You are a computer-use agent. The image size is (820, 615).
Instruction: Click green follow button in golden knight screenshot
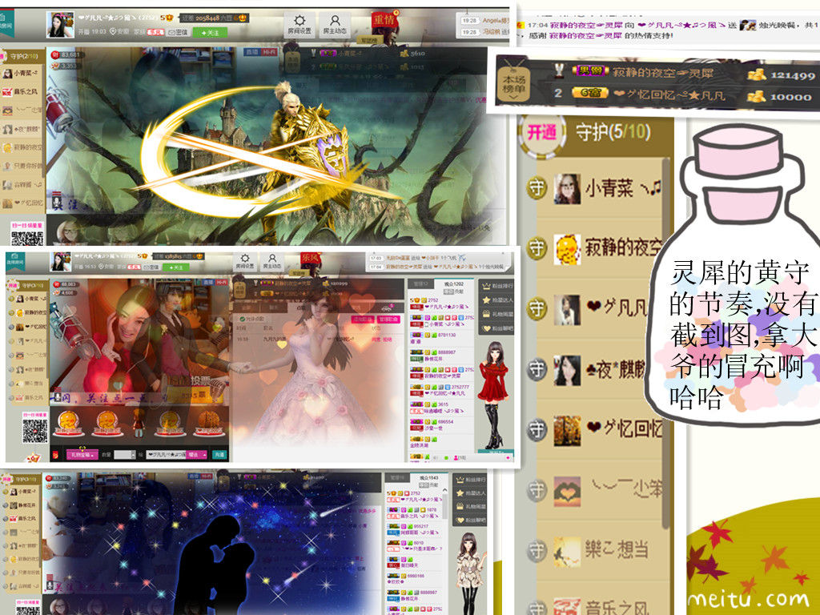tap(209, 32)
